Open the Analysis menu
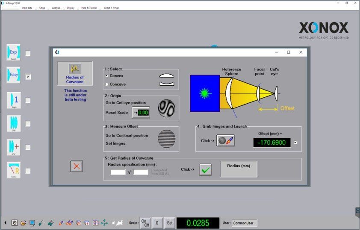Viewport: 360px width, 230px height. coord(56,8)
